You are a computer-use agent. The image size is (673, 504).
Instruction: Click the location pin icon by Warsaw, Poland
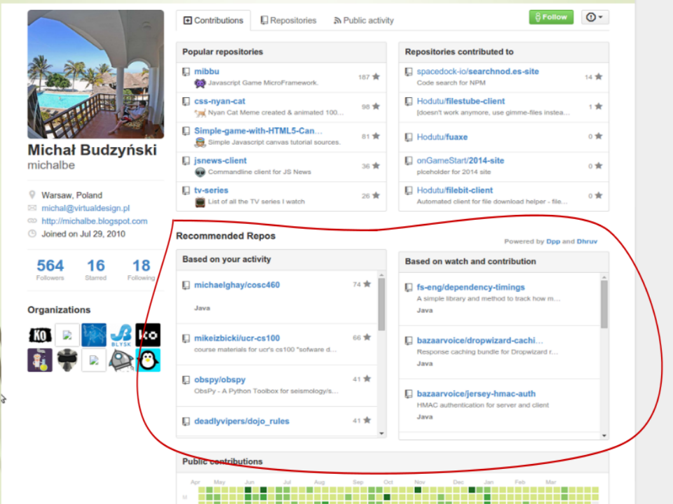[32, 195]
